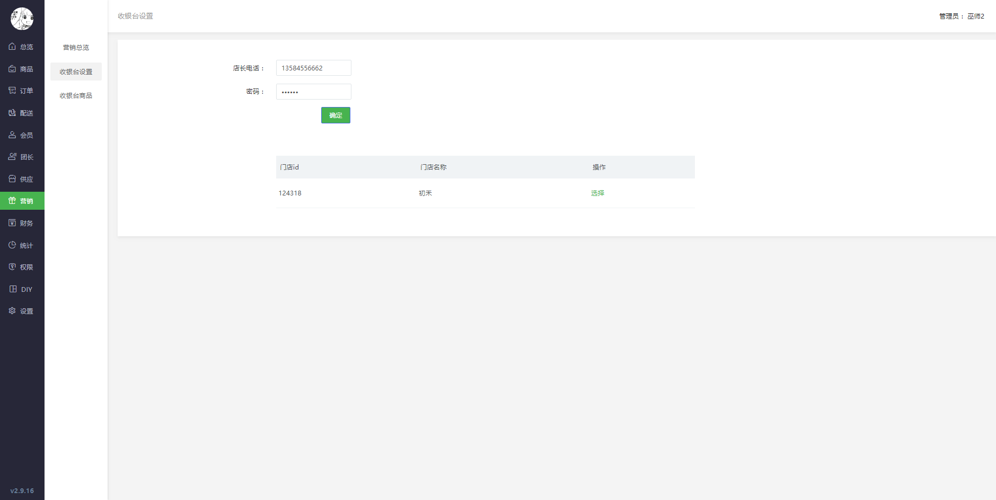Open the 统计 statistics pie icon
The height and width of the screenshot is (500, 996).
(12, 245)
